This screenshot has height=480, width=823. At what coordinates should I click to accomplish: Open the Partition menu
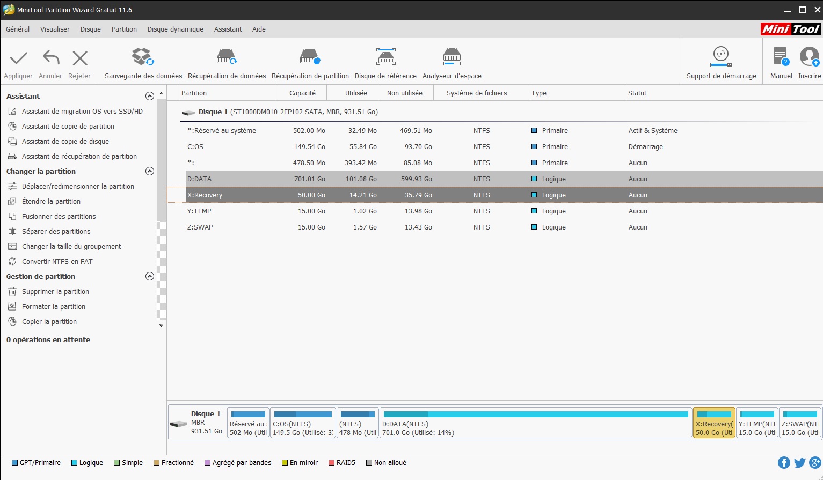tap(124, 29)
